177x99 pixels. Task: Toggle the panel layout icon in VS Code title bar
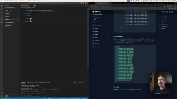click(x=84, y=3)
